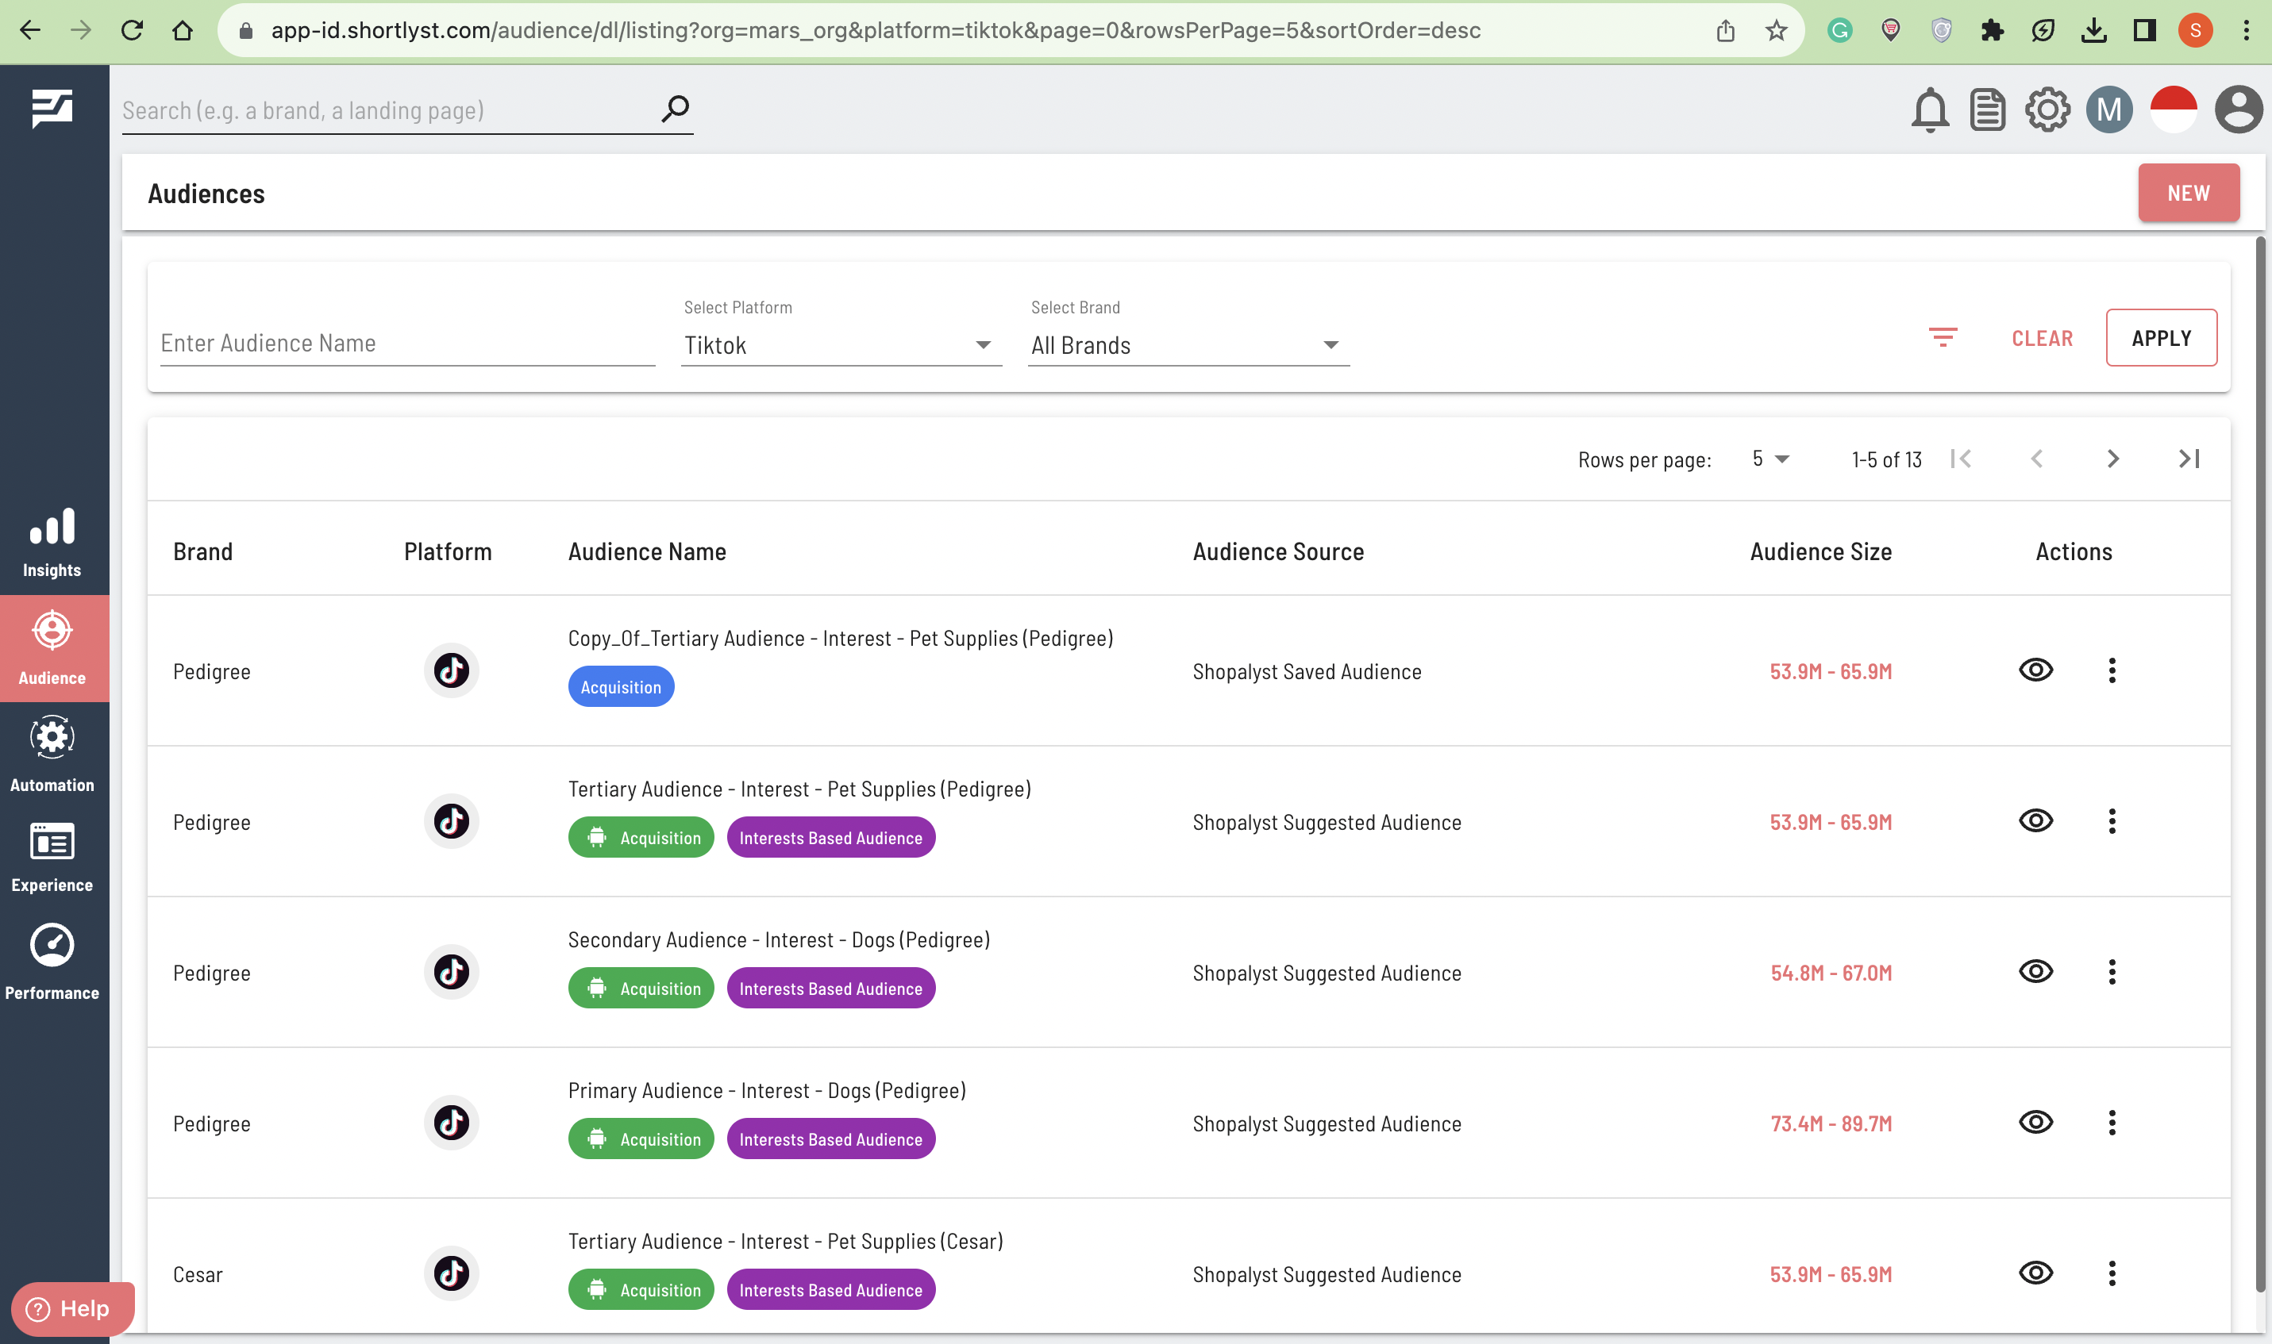Image resolution: width=2272 pixels, height=1344 pixels.
Task: Open the document report icon in header
Action: pyautogui.click(x=1988, y=110)
